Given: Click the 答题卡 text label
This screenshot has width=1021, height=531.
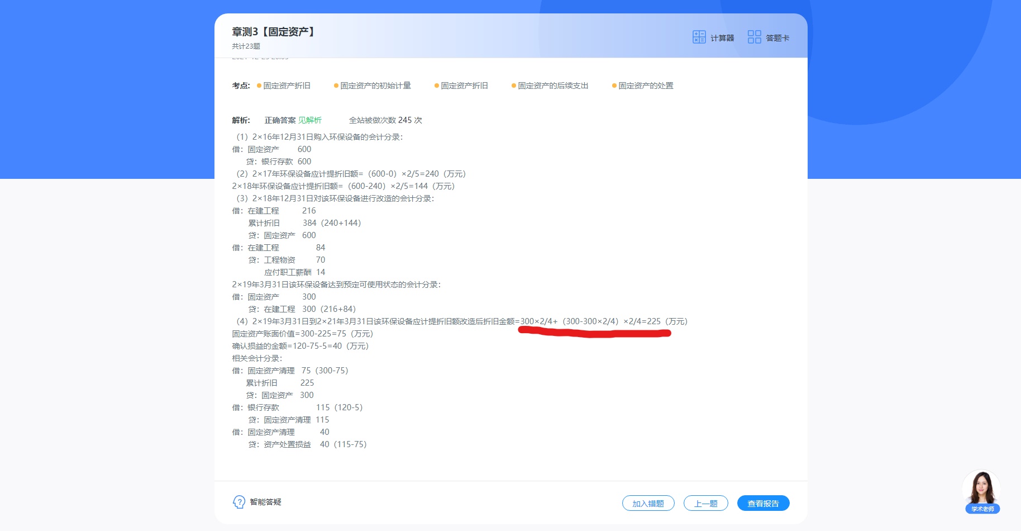Looking at the screenshot, I should tap(777, 38).
